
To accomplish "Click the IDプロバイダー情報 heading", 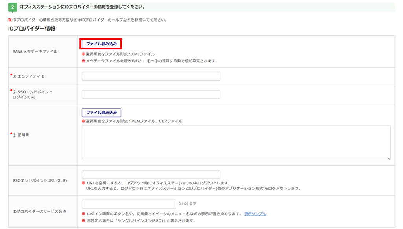I will pyautogui.click(x=31, y=29).
